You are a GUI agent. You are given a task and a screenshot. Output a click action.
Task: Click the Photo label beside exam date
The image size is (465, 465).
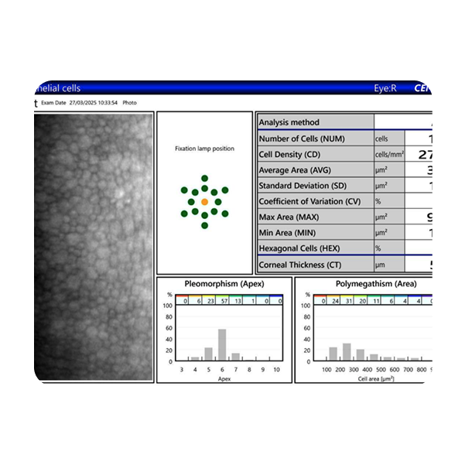129,102
